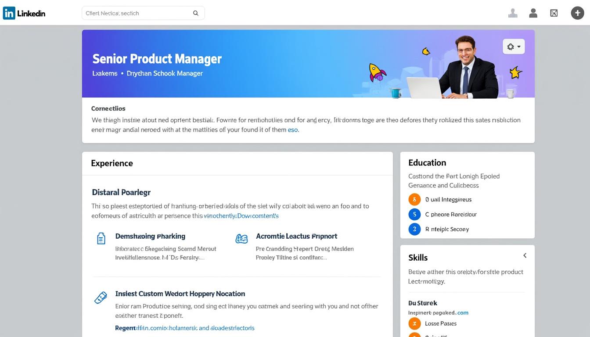The image size is (590, 337).
Task: Click the grey people network icon
Action: click(512, 13)
